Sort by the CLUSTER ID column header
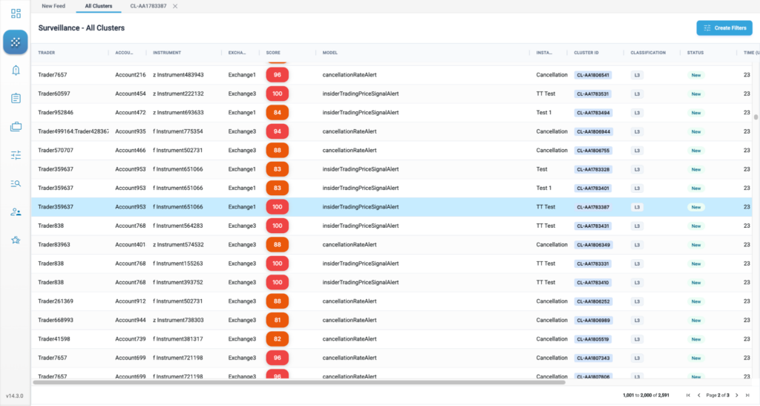The height and width of the screenshot is (406, 760). click(586, 53)
